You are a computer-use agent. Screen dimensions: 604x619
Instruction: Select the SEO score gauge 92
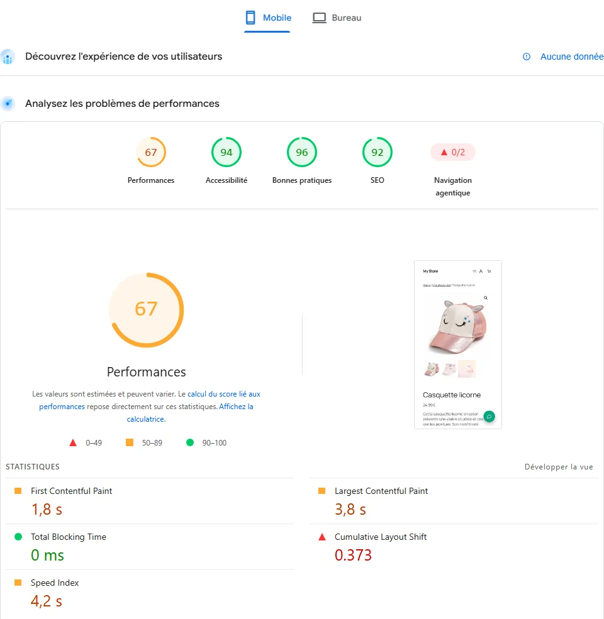(377, 152)
